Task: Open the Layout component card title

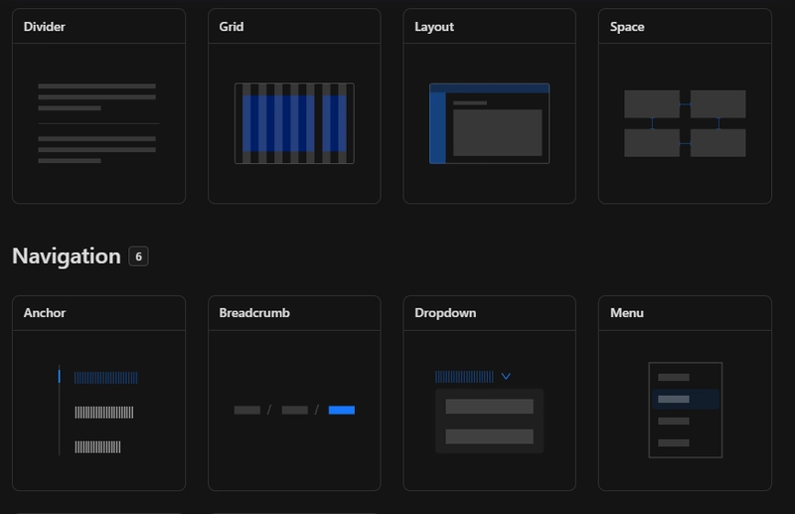Action: (x=434, y=27)
